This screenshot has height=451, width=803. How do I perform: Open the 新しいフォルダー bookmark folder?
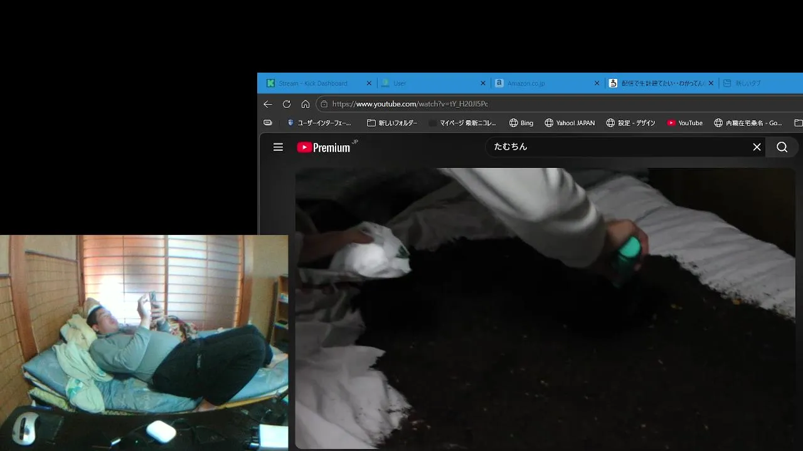(392, 123)
